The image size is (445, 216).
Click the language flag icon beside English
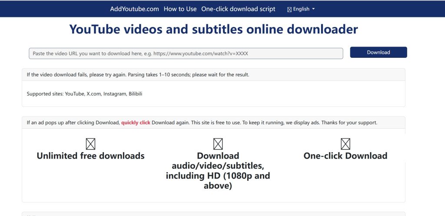(x=289, y=10)
